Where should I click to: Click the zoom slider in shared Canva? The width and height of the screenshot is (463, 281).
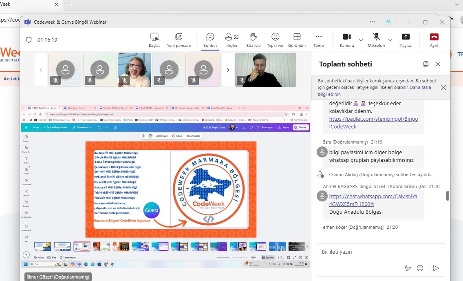[231, 257]
